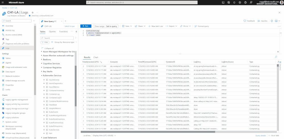Viewport: 284px width, 139px height.
Task: Open the Export dropdown
Action: pyautogui.click(x=171, y=26)
